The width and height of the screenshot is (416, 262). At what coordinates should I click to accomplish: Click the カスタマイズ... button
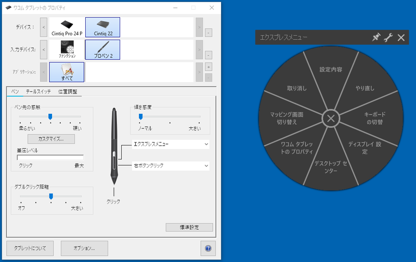(x=51, y=139)
